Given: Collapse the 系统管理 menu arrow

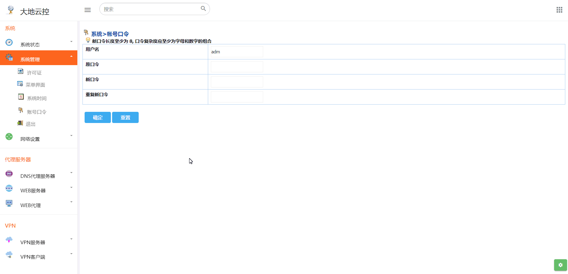Looking at the screenshot, I should (71, 56).
